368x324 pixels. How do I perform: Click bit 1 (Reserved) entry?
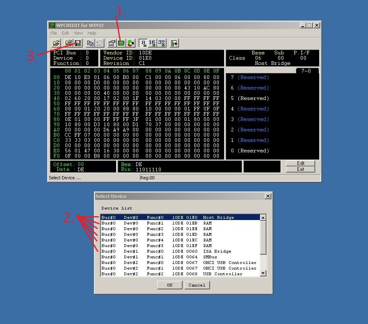[x=250, y=140]
